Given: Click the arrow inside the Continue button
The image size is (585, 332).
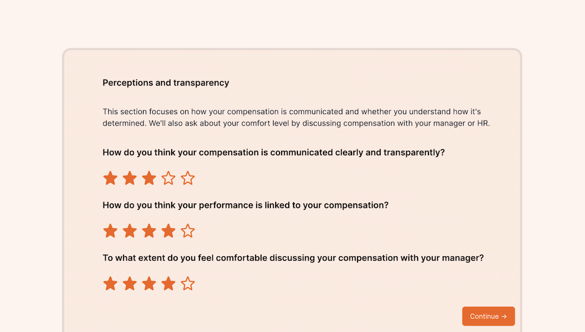Looking at the screenshot, I should [x=505, y=316].
